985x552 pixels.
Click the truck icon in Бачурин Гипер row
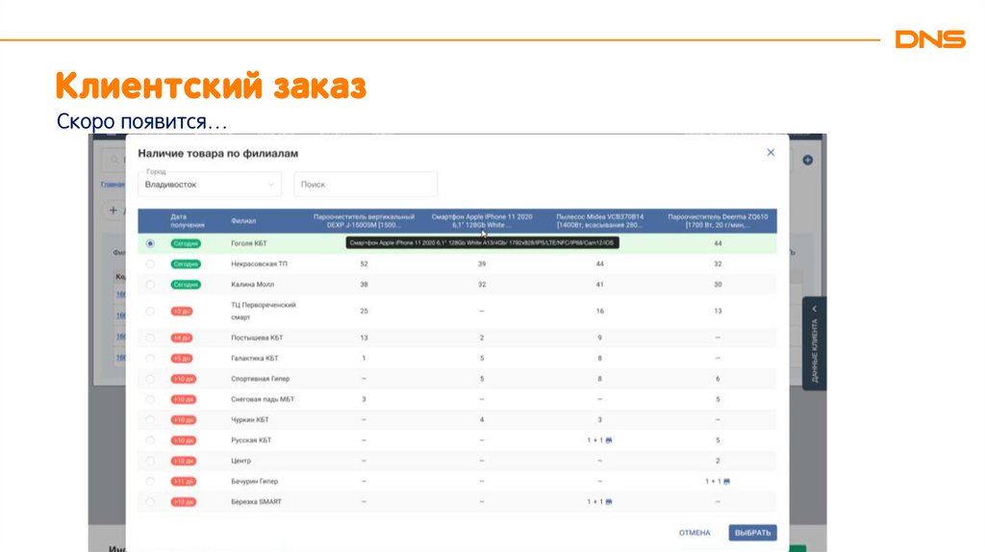(728, 481)
